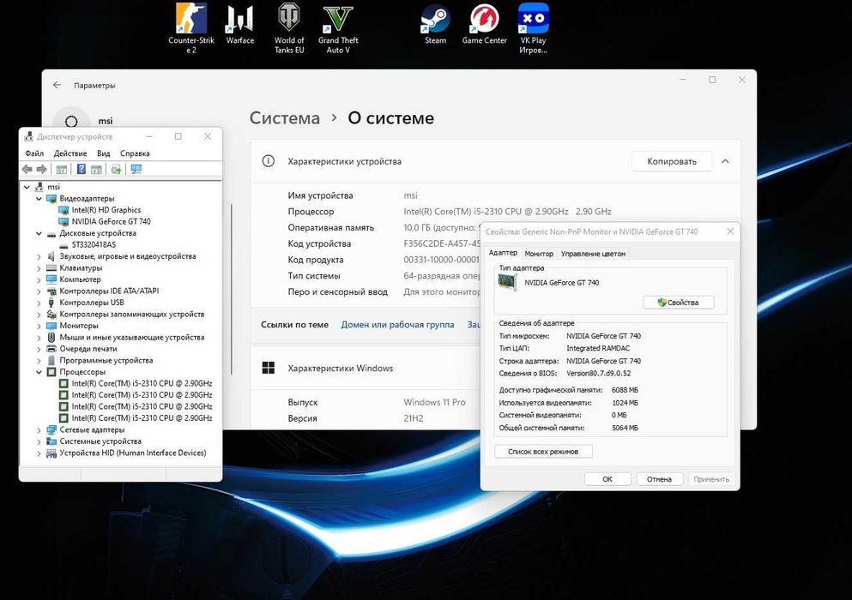
Task: Expand Очереди печати category
Action: pyautogui.click(x=39, y=349)
